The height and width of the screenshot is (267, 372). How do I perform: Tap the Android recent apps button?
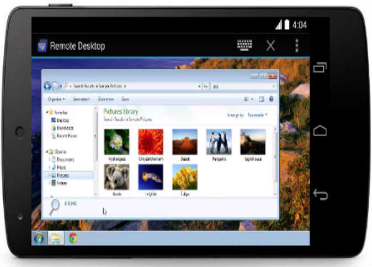[320, 68]
